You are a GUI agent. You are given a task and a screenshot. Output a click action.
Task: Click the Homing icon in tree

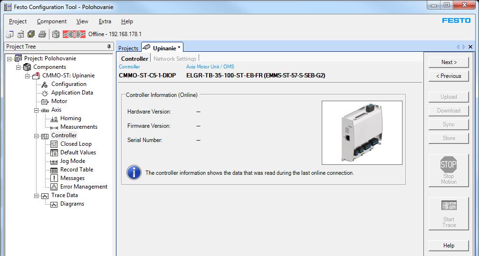point(54,119)
